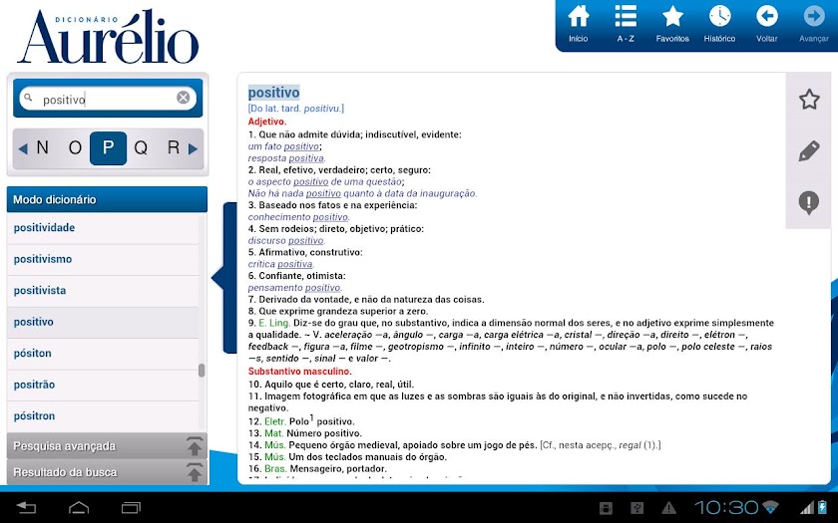Tap the Wi-Fi status icon
Screen dimensions: 838x523
770,507
